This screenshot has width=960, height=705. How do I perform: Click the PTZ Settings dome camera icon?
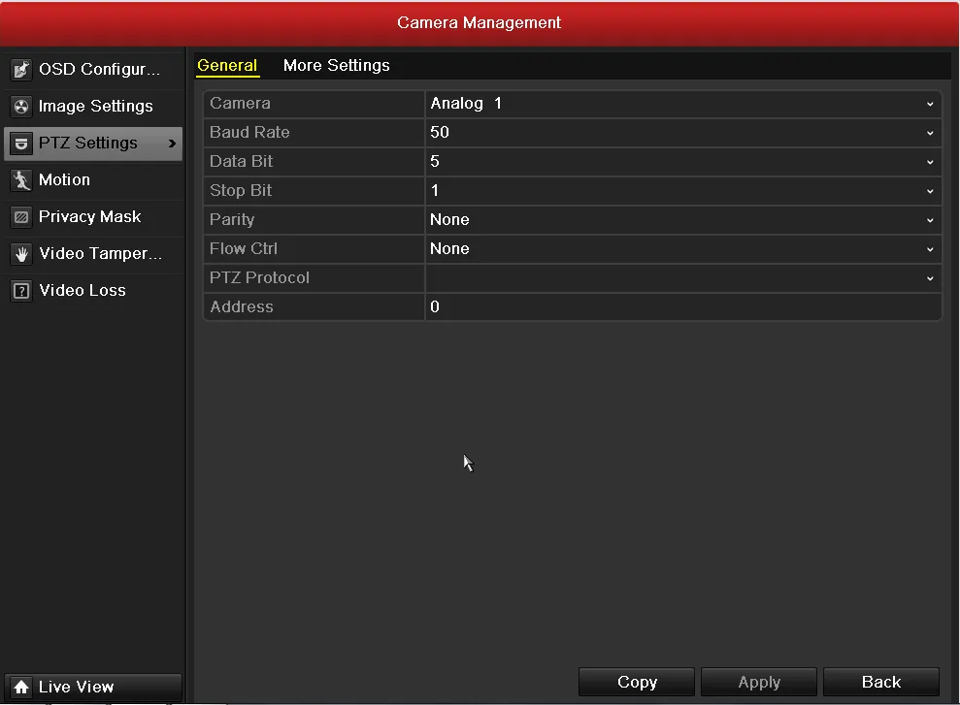pos(20,144)
